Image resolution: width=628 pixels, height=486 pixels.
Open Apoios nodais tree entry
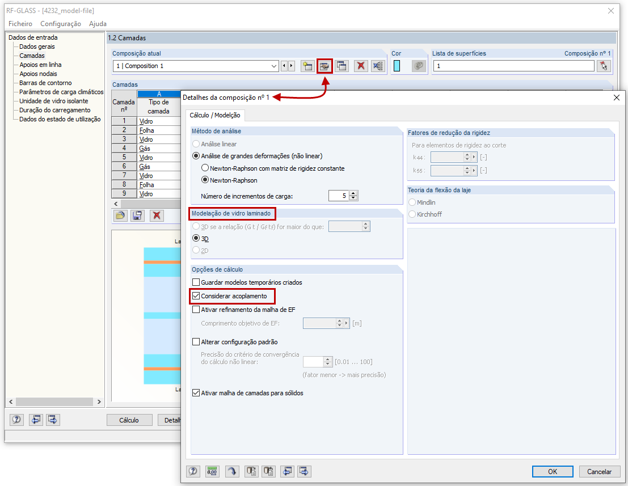38,74
